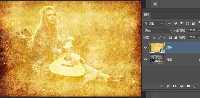The width and height of the screenshot is (200, 98).
Task: Open the 类型 layer filter dropdown
Action: pos(153,24)
